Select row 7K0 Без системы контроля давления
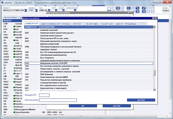The image size is (173, 119). pyautogui.click(x=89, y=66)
